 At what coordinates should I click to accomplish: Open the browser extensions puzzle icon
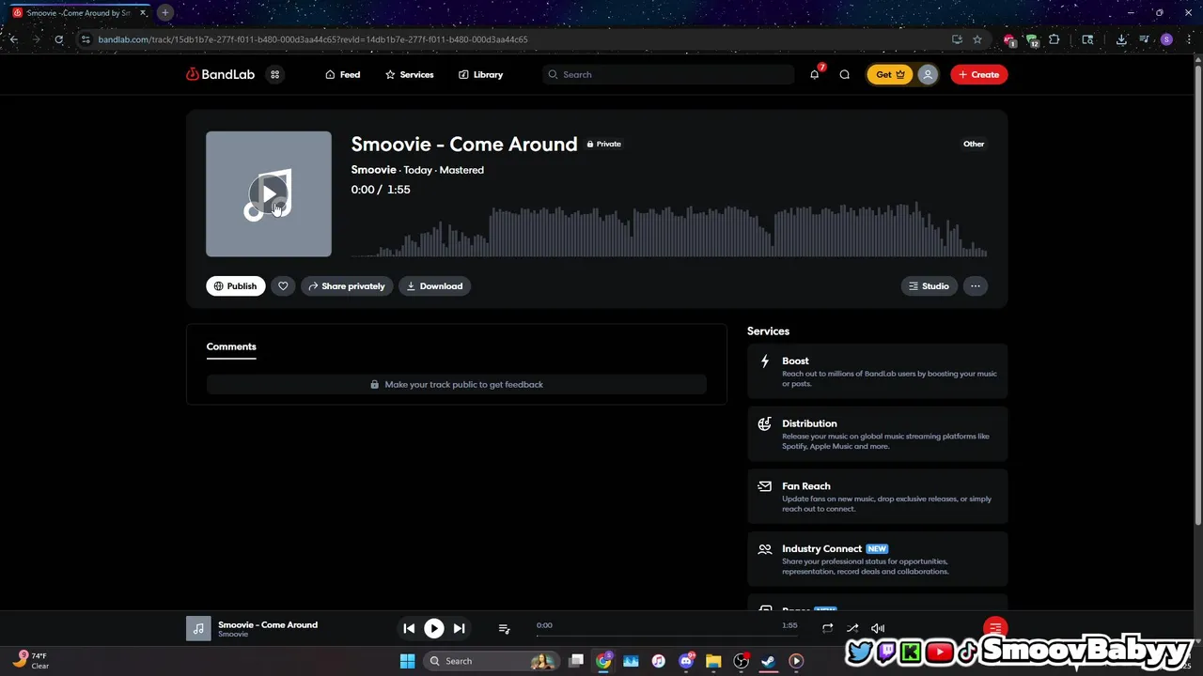1054,39
